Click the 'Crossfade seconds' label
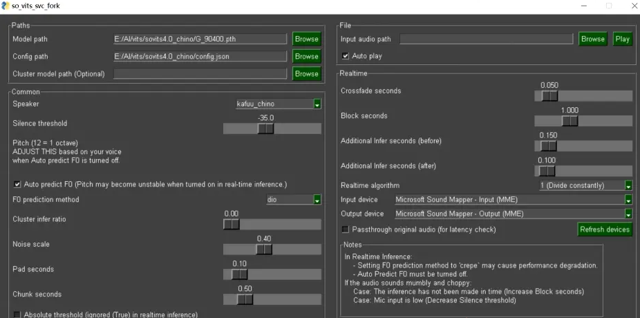 [x=371, y=91]
